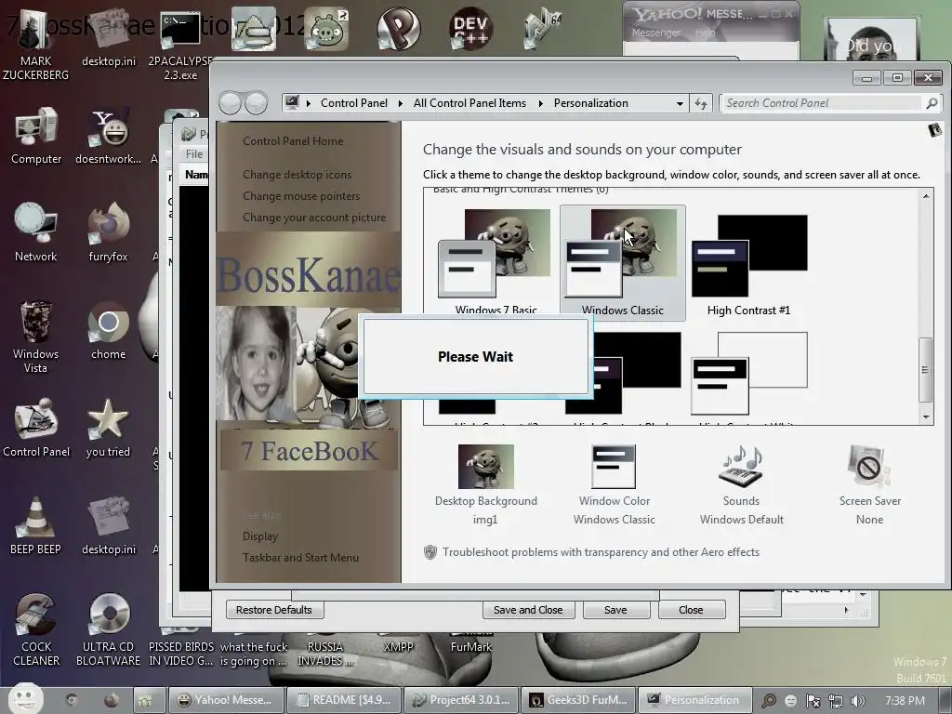Click the search magnifier in Control Panel

(932, 103)
